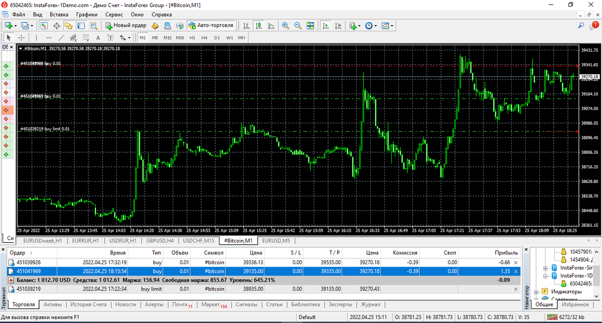Toggle chart shift icon
Image resolution: width=602 pixels, height=323 pixels.
337,25
